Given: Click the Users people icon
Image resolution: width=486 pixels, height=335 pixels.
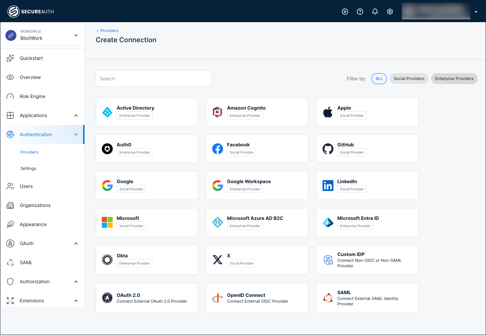Looking at the screenshot, I should coord(10,186).
